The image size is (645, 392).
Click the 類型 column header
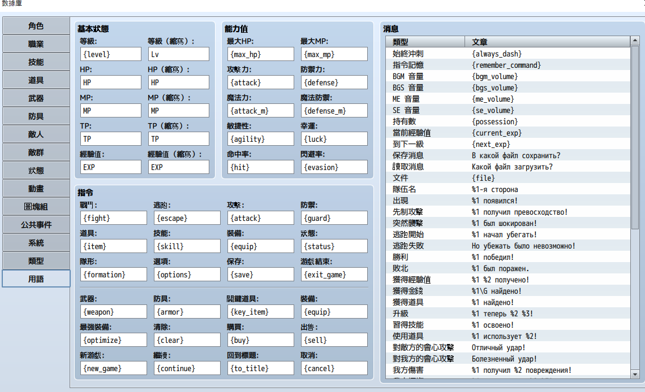click(425, 42)
